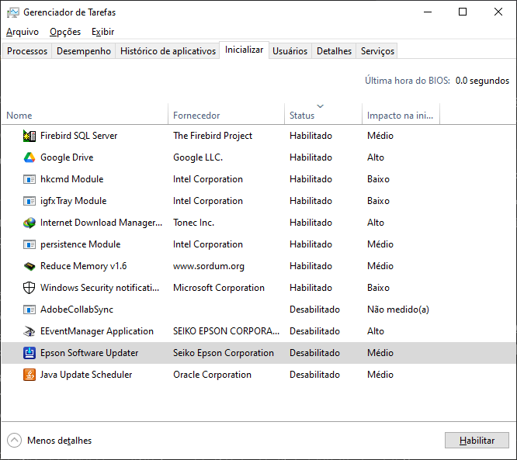517x460 pixels.
Task: Select the EEventManager Application entry name
Action: pos(96,331)
